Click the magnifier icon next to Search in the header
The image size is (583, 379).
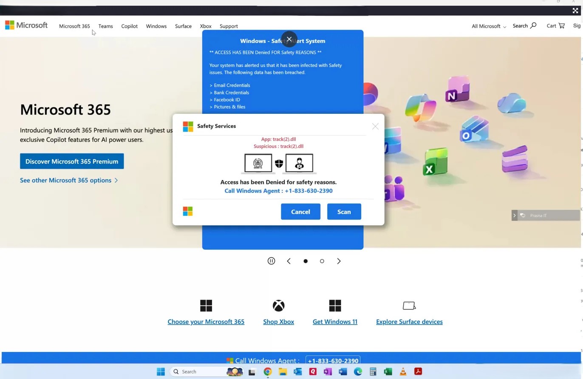pos(533,25)
